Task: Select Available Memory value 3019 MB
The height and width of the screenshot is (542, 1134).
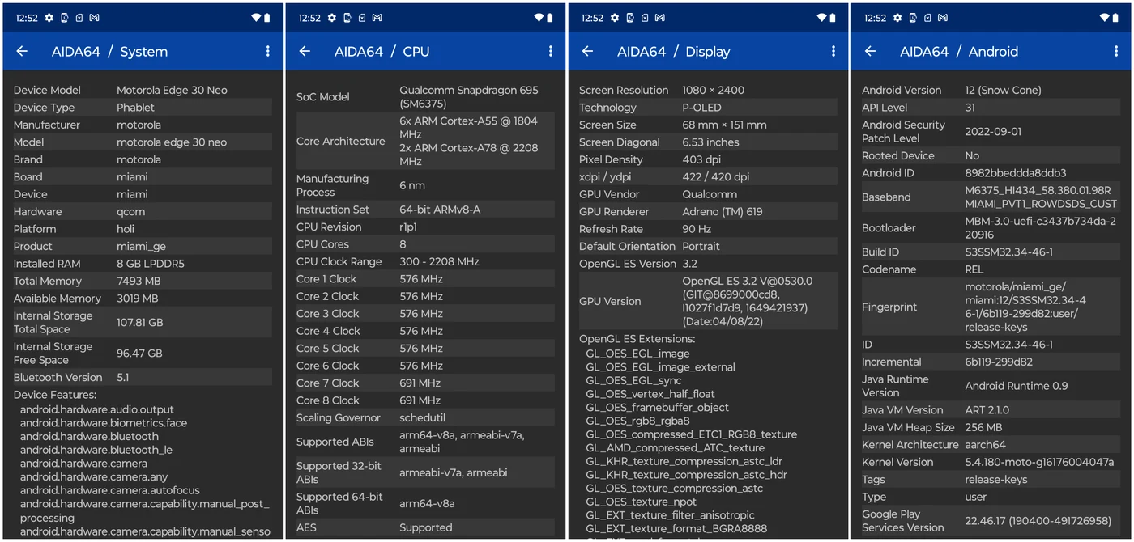Action: 138,299
